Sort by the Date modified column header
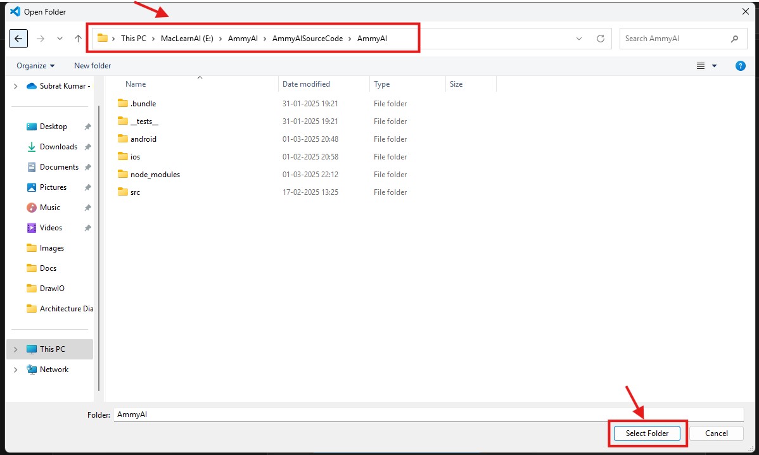 [306, 84]
